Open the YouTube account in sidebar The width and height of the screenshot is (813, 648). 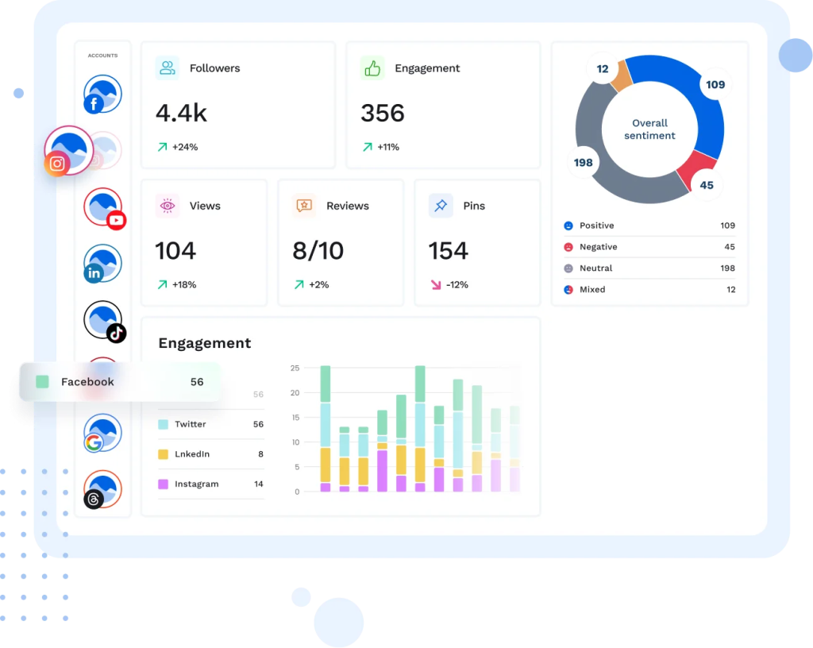(x=103, y=208)
